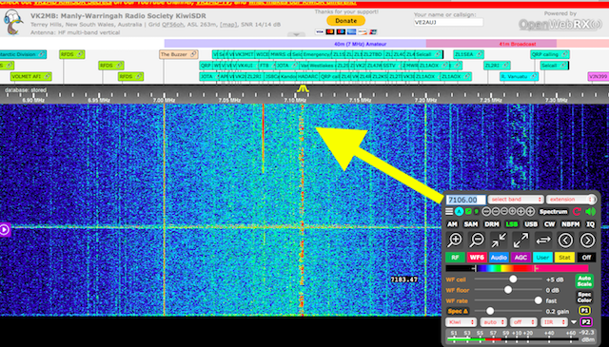This screenshot has width=609, height=347.
Task: Adjust the WF floor slider
Action: [x=507, y=290]
